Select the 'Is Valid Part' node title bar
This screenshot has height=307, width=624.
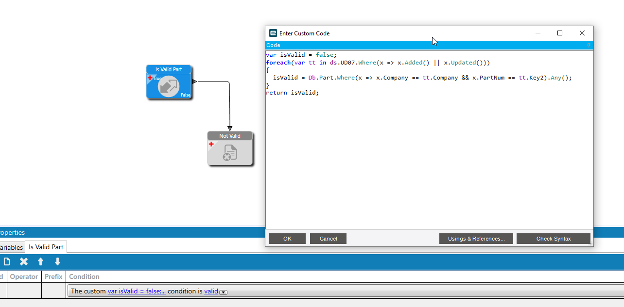(x=169, y=69)
